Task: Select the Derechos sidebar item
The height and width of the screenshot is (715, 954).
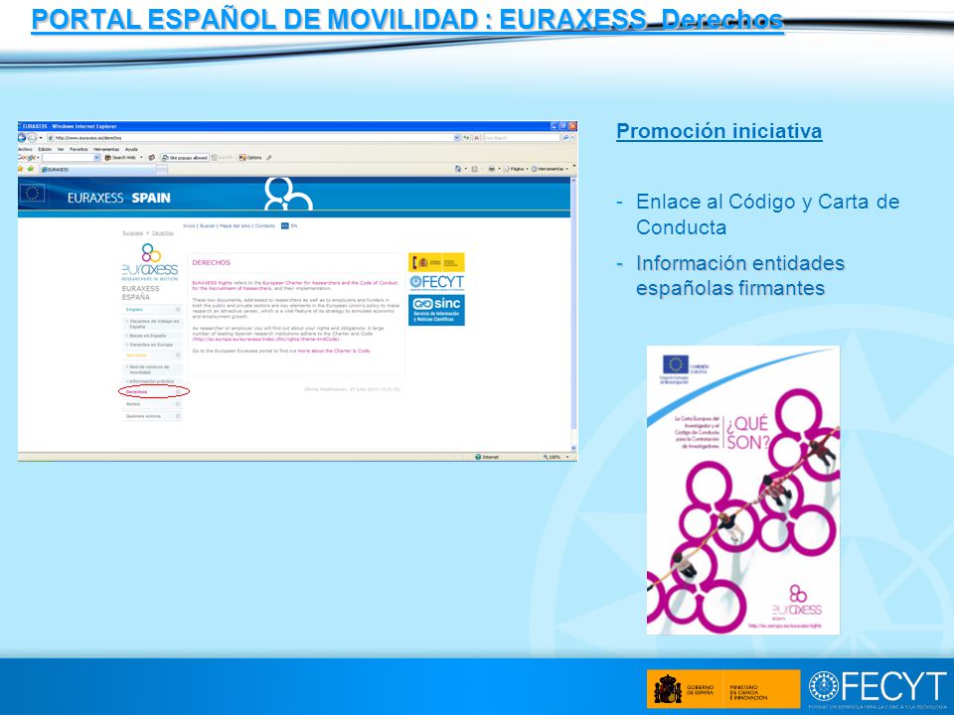Action: coord(152,392)
